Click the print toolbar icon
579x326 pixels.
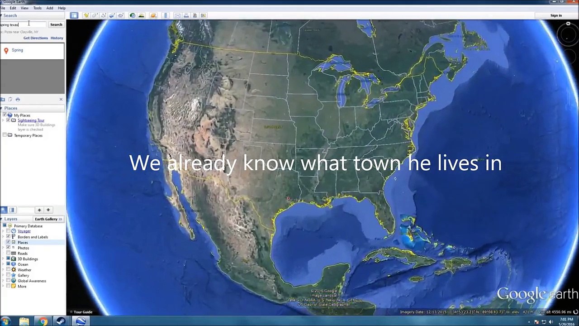[186, 15]
